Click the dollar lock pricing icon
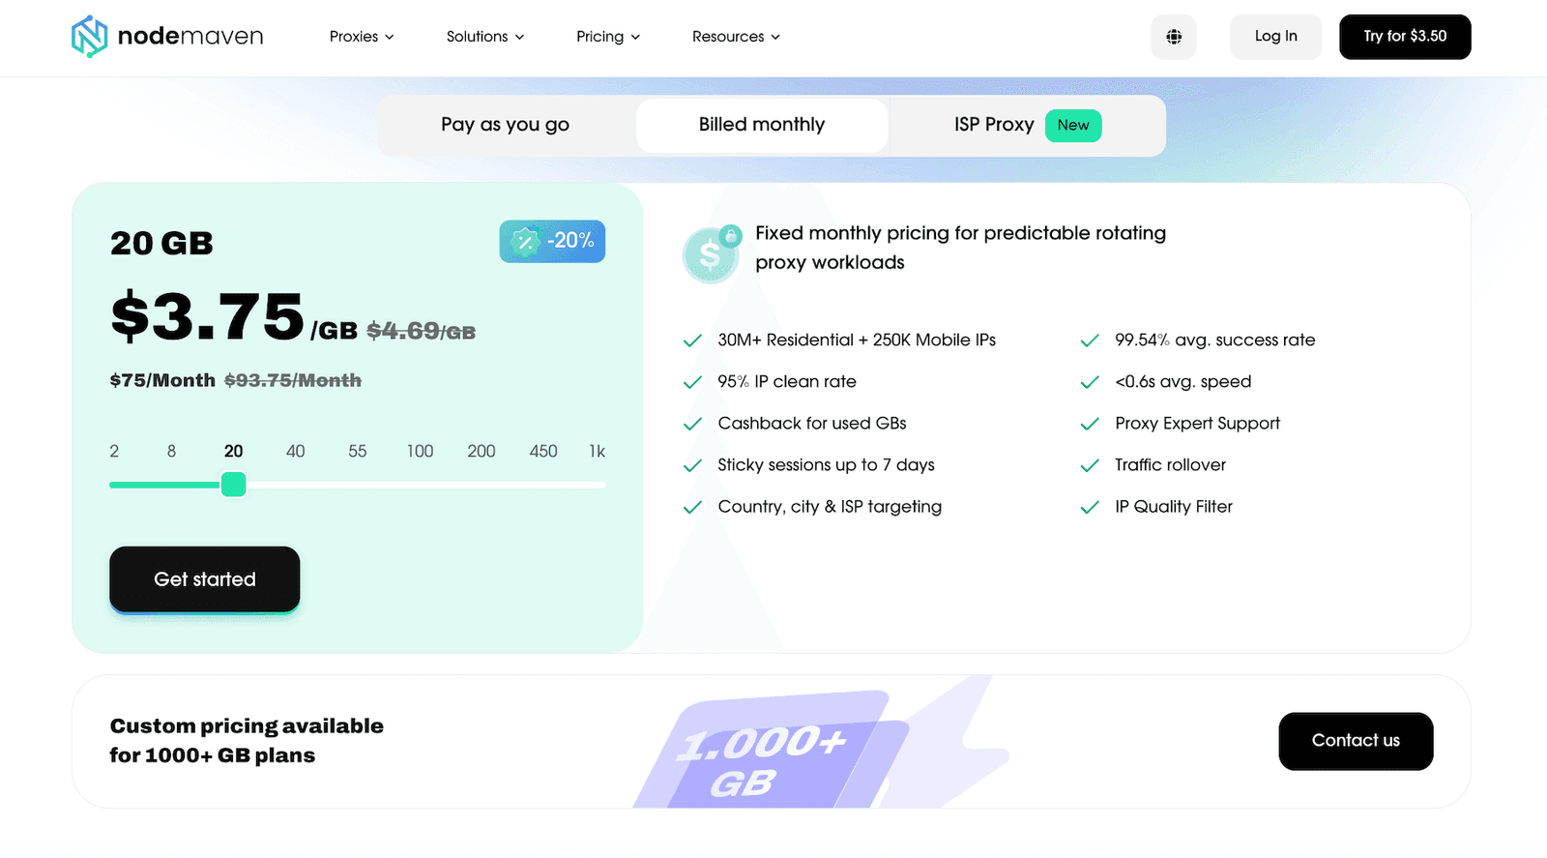Viewport: 1547px width, 858px height. [x=712, y=253]
